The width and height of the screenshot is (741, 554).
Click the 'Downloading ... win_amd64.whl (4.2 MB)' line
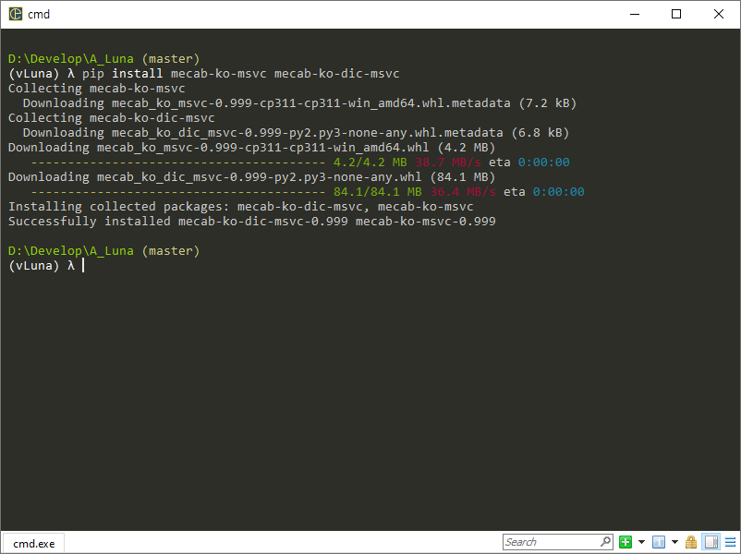pos(251,148)
